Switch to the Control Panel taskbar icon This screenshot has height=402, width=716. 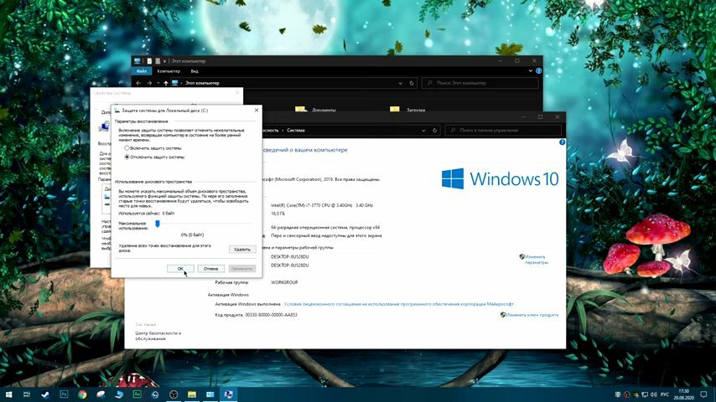click(210, 394)
